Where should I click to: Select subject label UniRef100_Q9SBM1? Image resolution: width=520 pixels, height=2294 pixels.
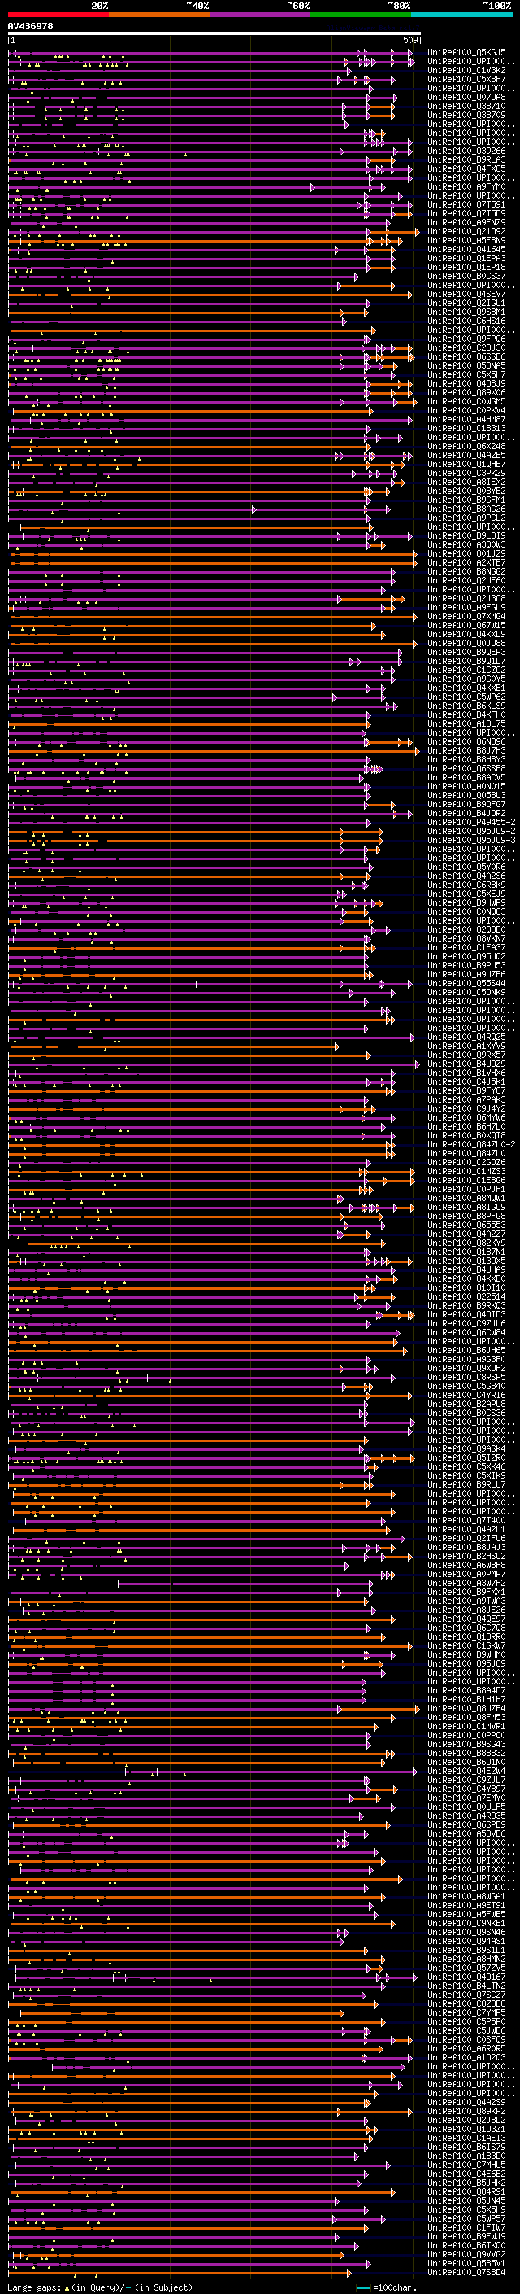tap(466, 312)
